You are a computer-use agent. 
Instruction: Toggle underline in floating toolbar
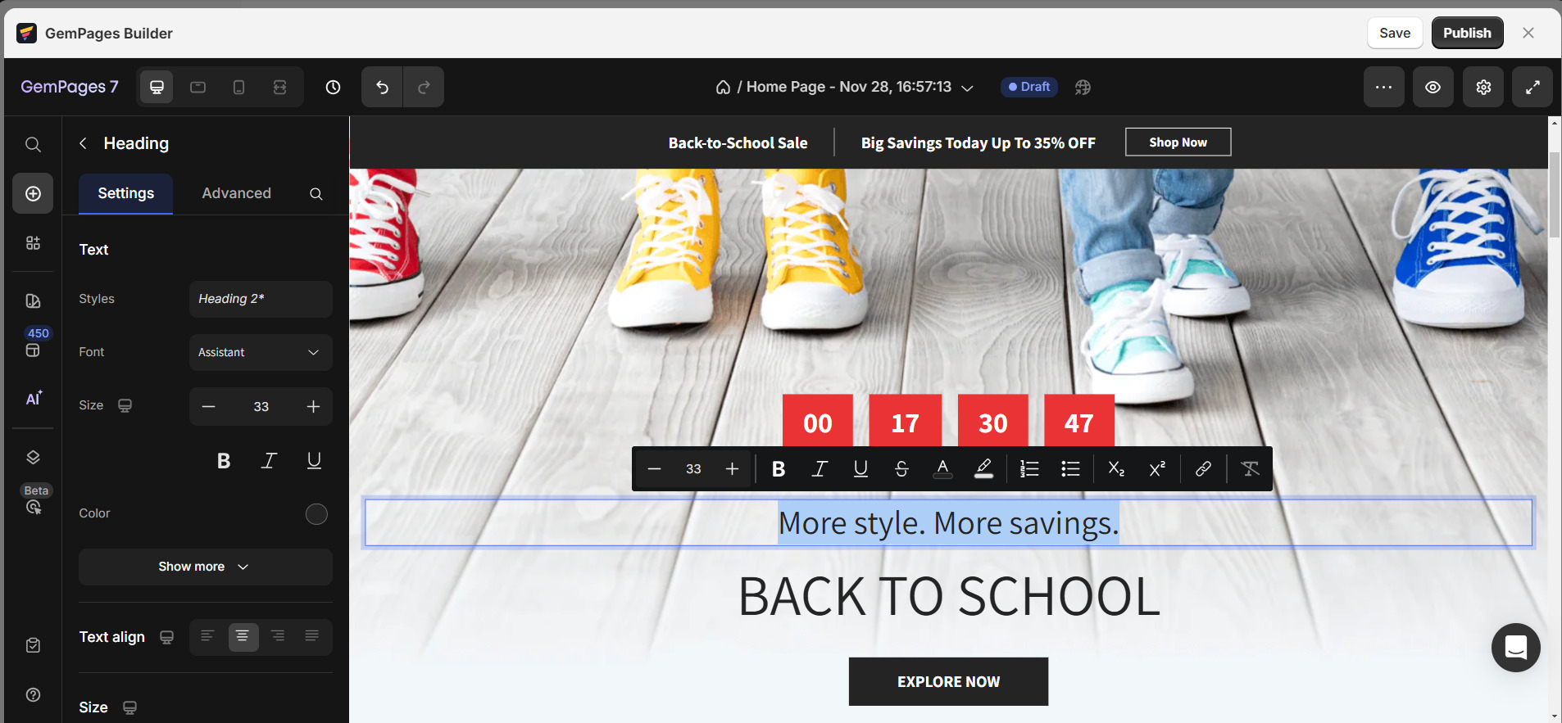pyautogui.click(x=860, y=468)
